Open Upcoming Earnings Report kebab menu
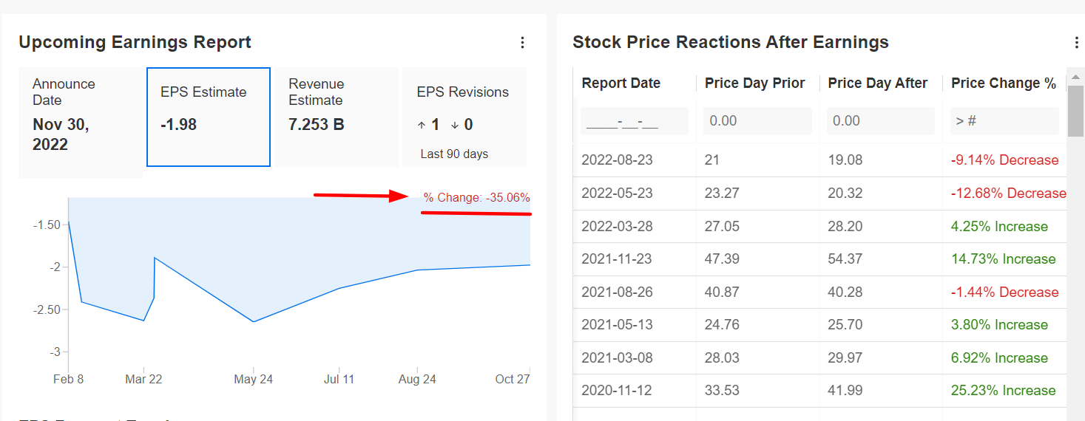1085x421 pixels. click(522, 43)
